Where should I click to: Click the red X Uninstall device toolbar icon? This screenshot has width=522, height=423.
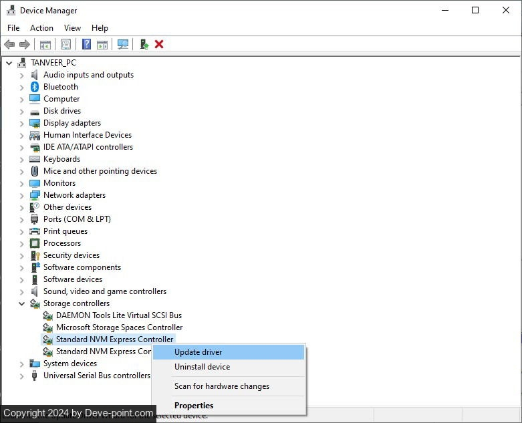(x=159, y=44)
